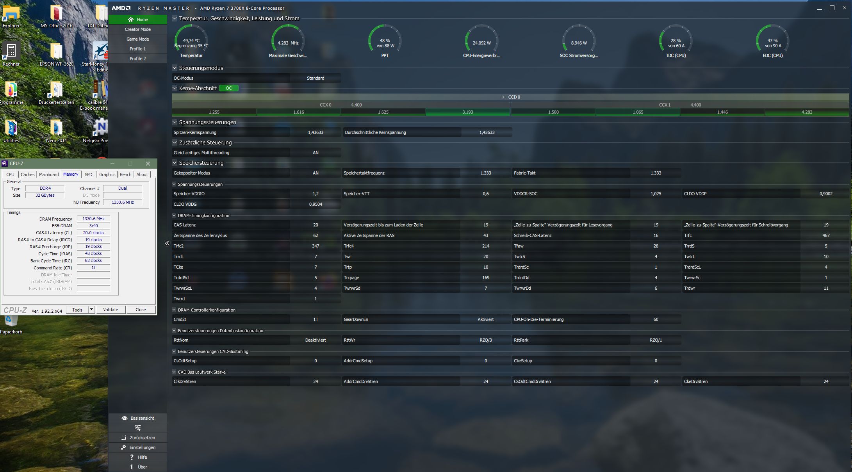This screenshot has width=852, height=472.
Task: Click the Basisansicht eye icon
Action: coord(125,418)
